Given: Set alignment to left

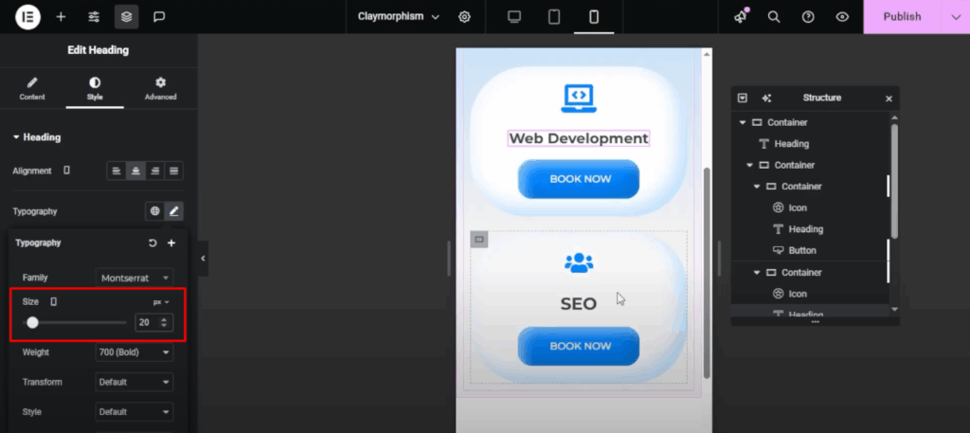Looking at the screenshot, I should 117,171.
